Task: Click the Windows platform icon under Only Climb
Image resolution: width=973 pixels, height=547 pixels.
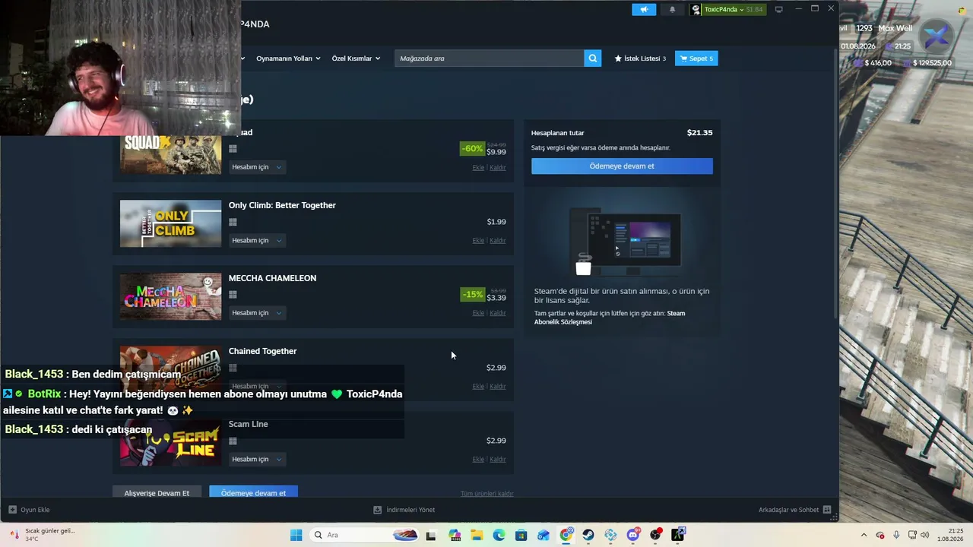Action: tap(233, 222)
